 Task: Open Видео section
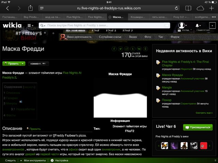[x=133, y=37]
